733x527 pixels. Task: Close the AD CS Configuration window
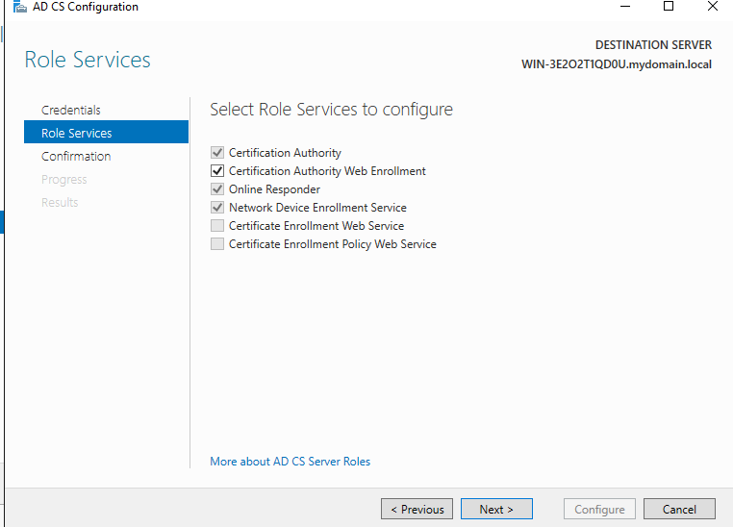[x=713, y=7]
